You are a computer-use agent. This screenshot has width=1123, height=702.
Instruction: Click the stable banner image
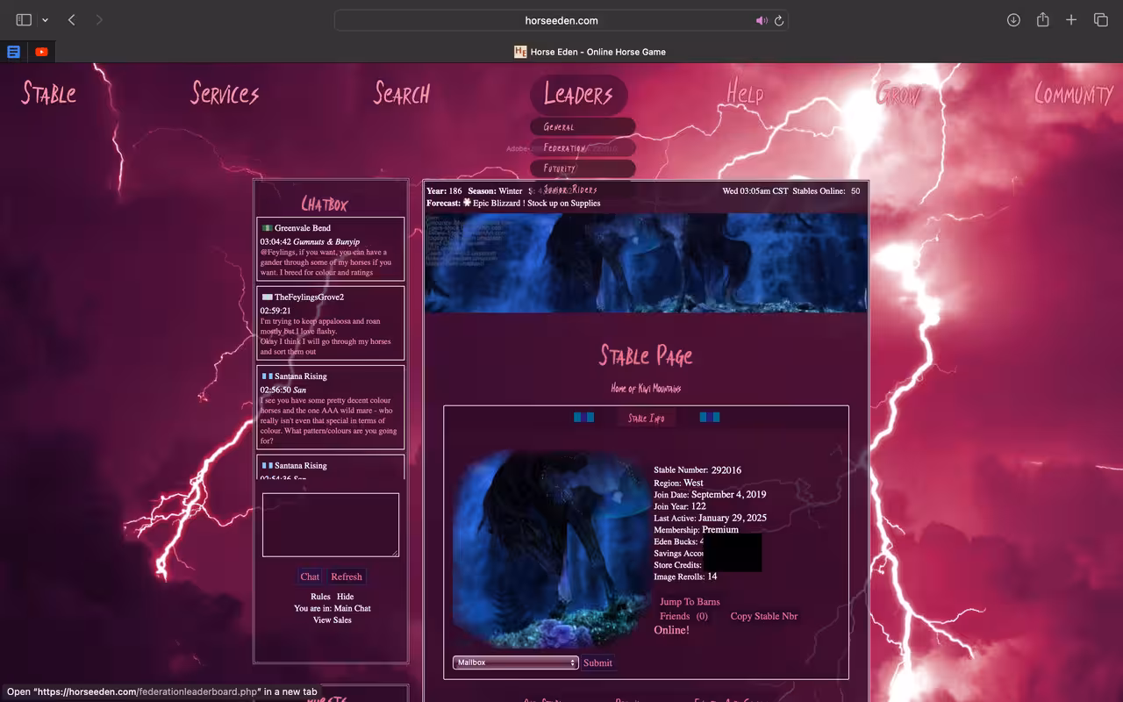click(647, 262)
